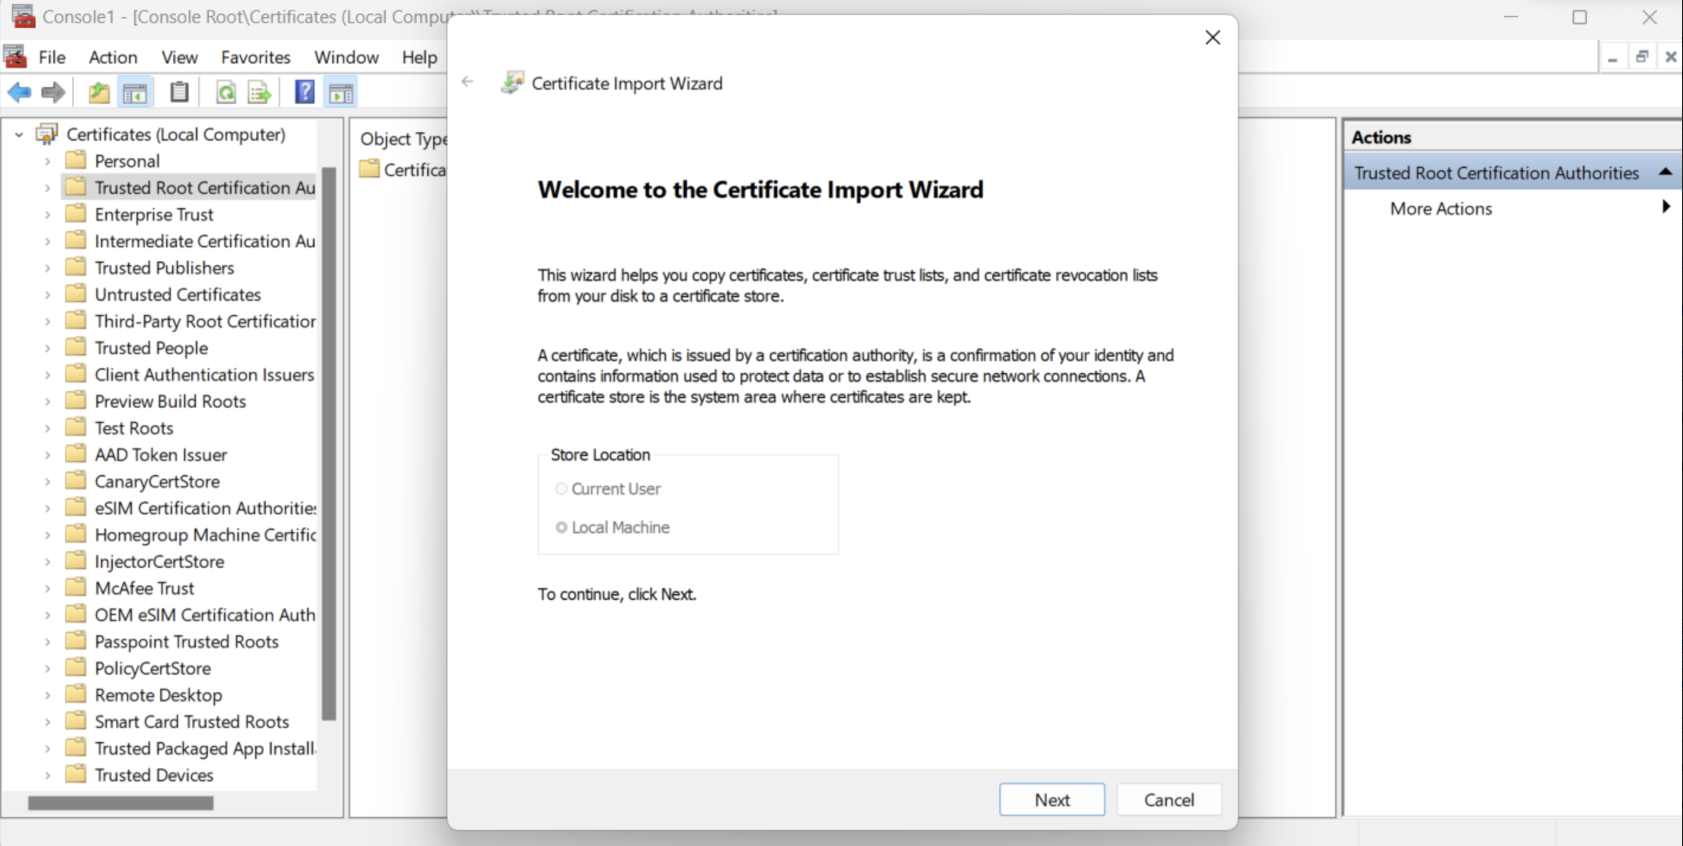This screenshot has height=846, width=1683.
Task: Select the Untrusted Certificates tree folder
Action: 177,295
